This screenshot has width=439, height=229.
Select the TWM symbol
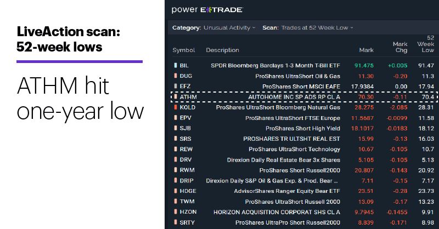[187, 201]
